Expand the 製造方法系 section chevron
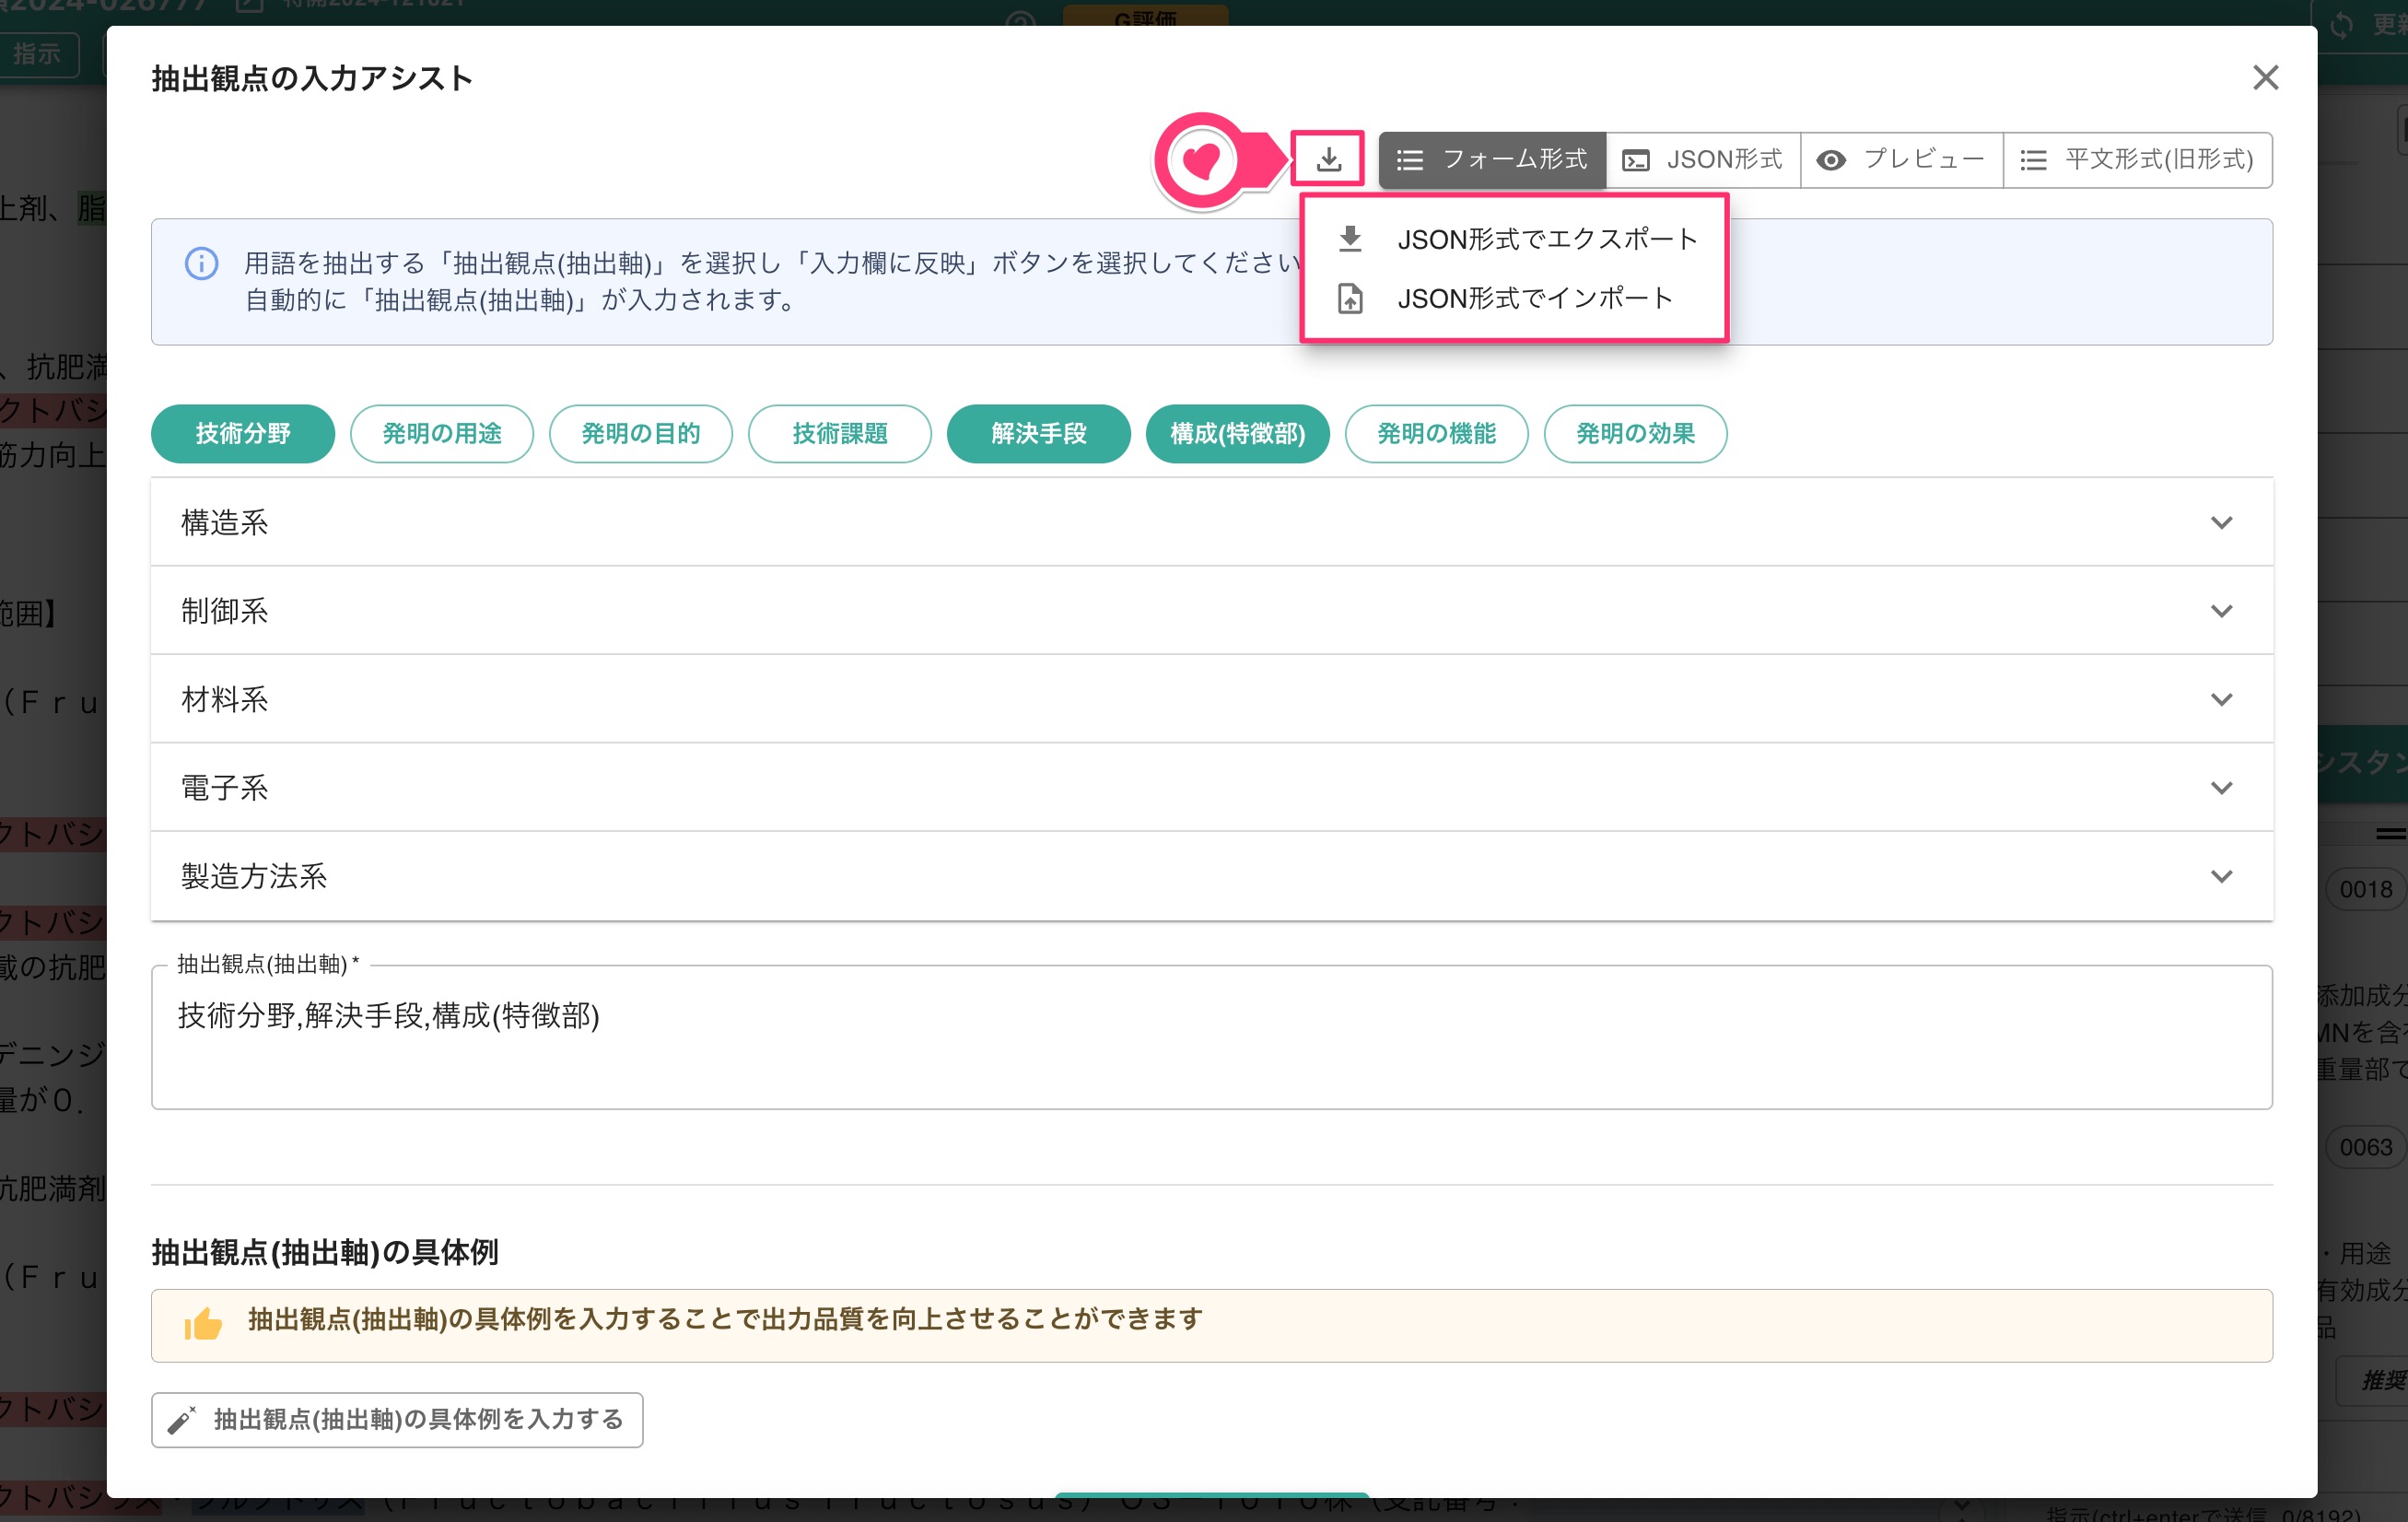The height and width of the screenshot is (1522, 2408). click(x=2221, y=876)
